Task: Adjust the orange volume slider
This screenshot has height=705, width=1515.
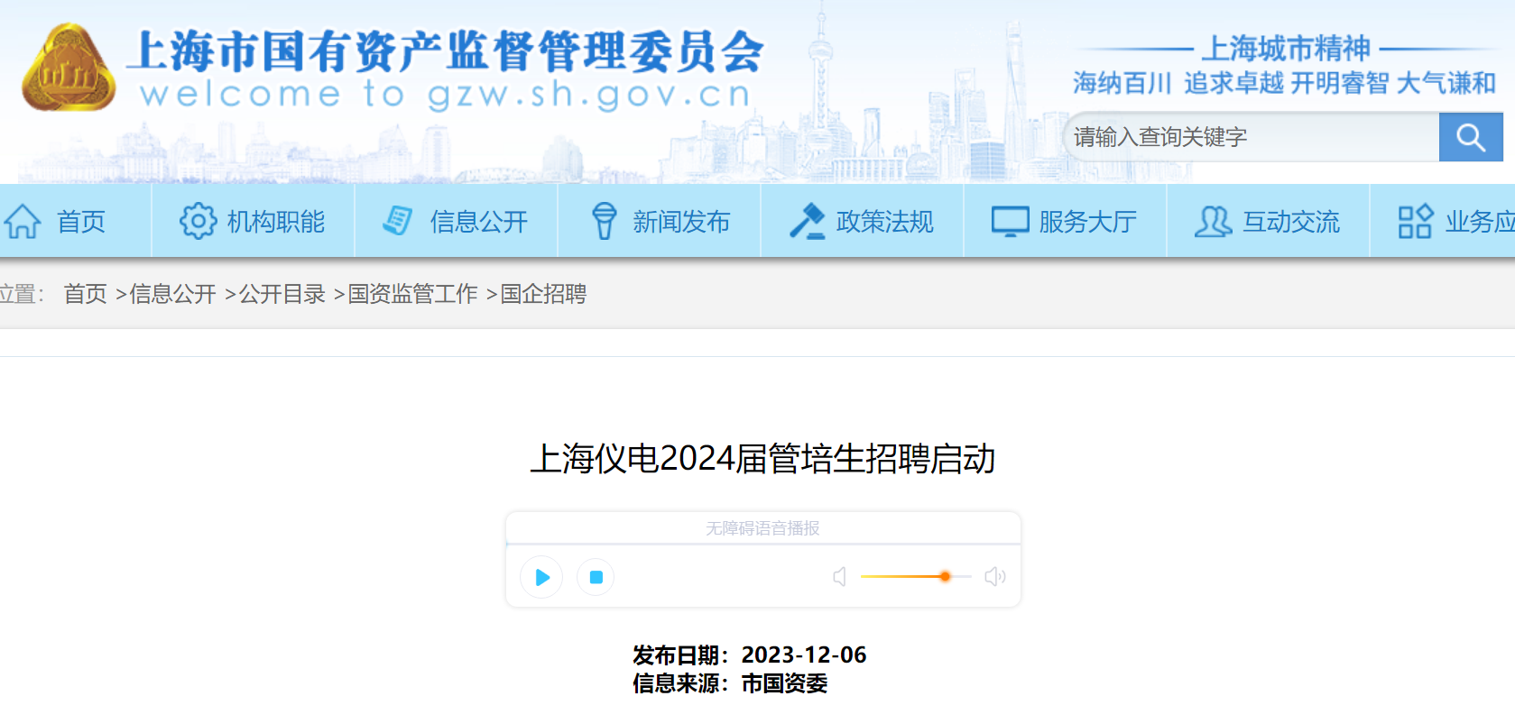Action: (945, 577)
